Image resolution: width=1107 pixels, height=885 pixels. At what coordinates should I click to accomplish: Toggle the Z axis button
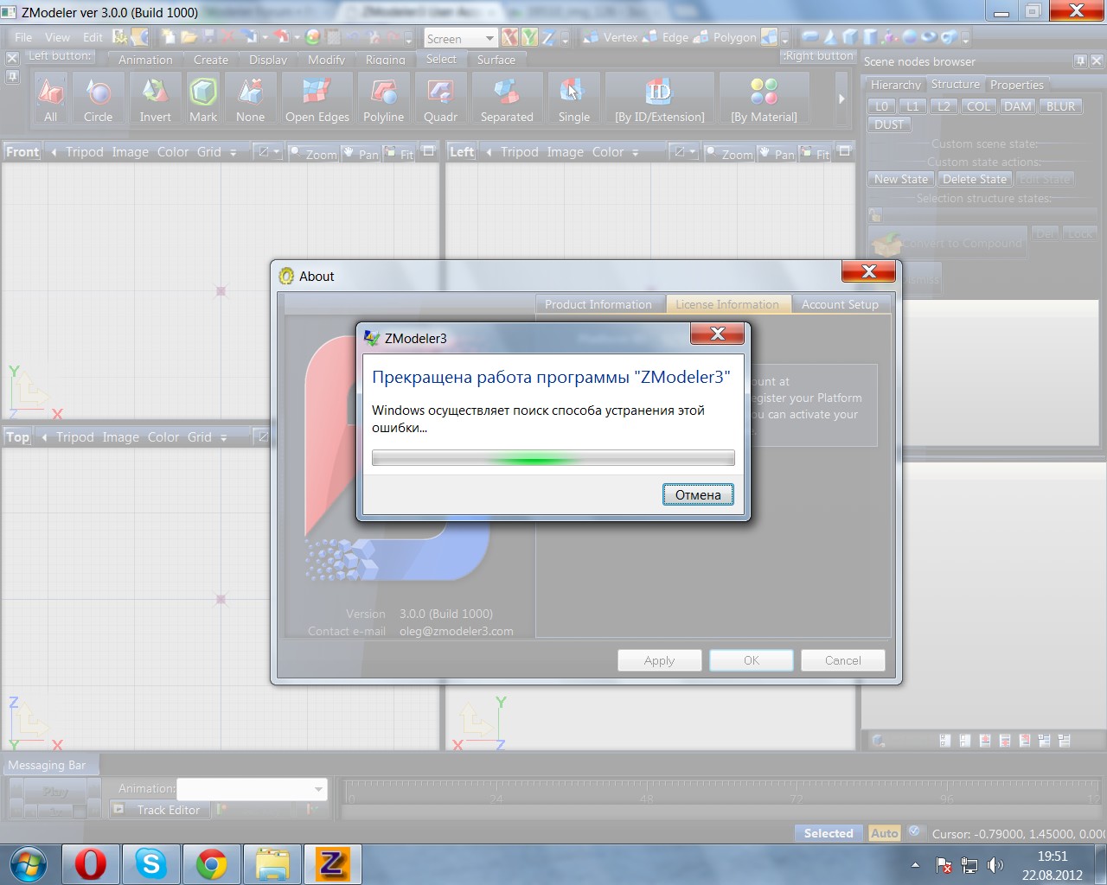(547, 37)
